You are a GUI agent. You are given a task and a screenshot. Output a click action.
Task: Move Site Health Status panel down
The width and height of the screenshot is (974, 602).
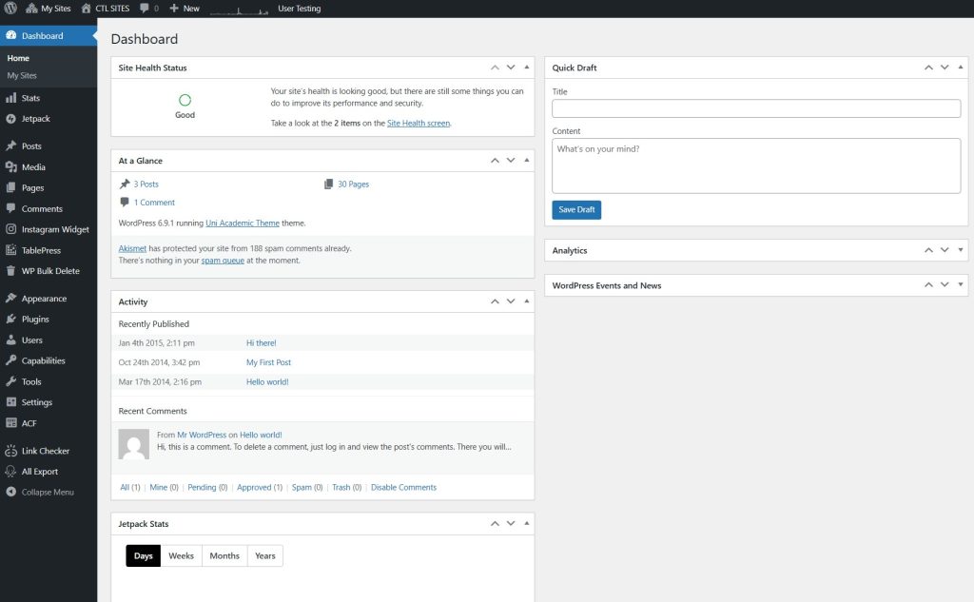[511, 68]
